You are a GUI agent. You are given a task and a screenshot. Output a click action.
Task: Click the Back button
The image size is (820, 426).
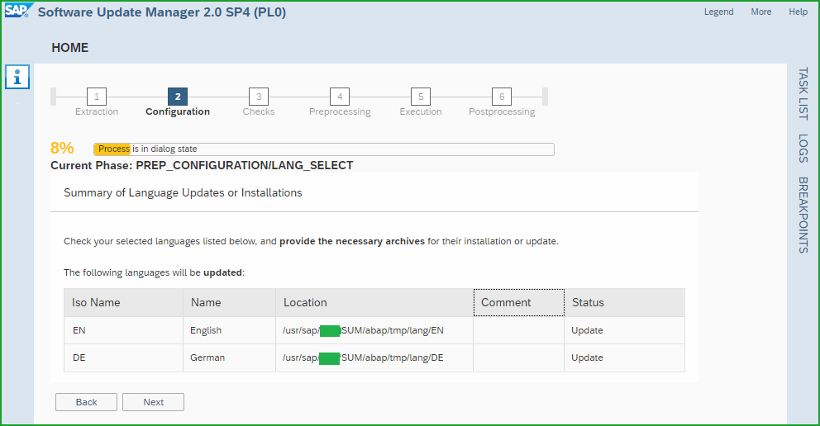(x=86, y=402)
